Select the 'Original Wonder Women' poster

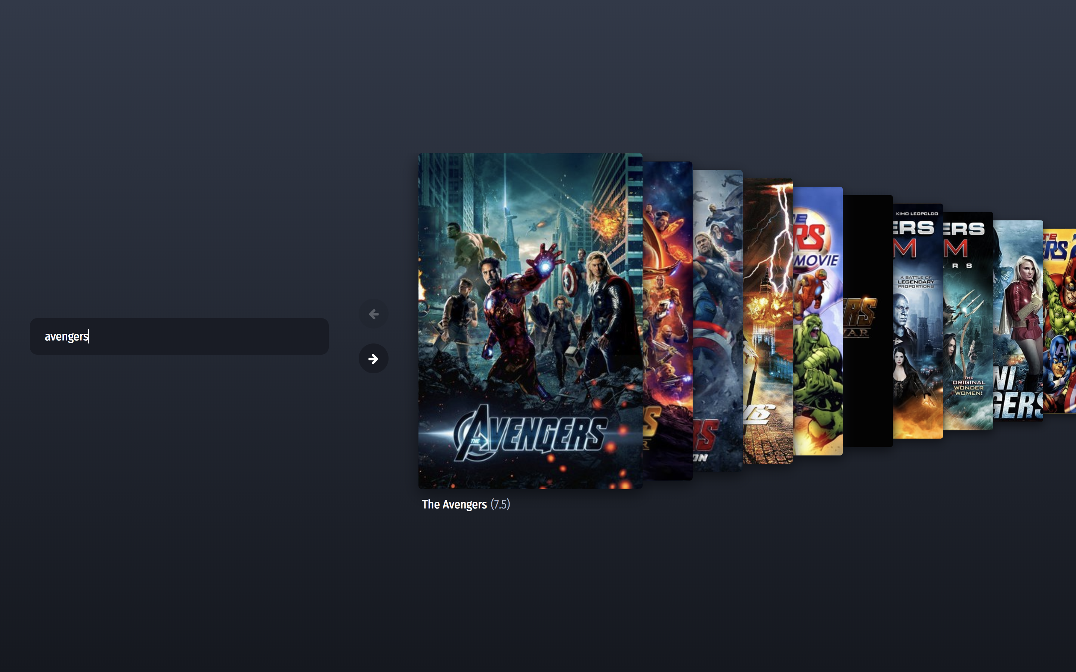968,320
